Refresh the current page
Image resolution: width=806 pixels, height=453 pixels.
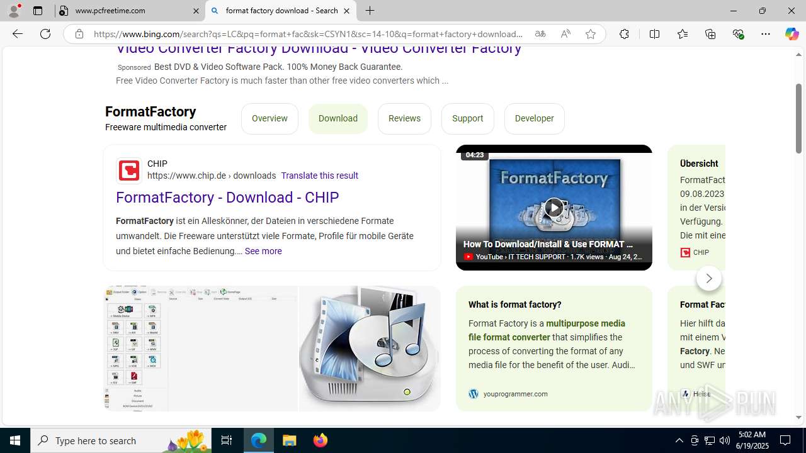point(45,34)
